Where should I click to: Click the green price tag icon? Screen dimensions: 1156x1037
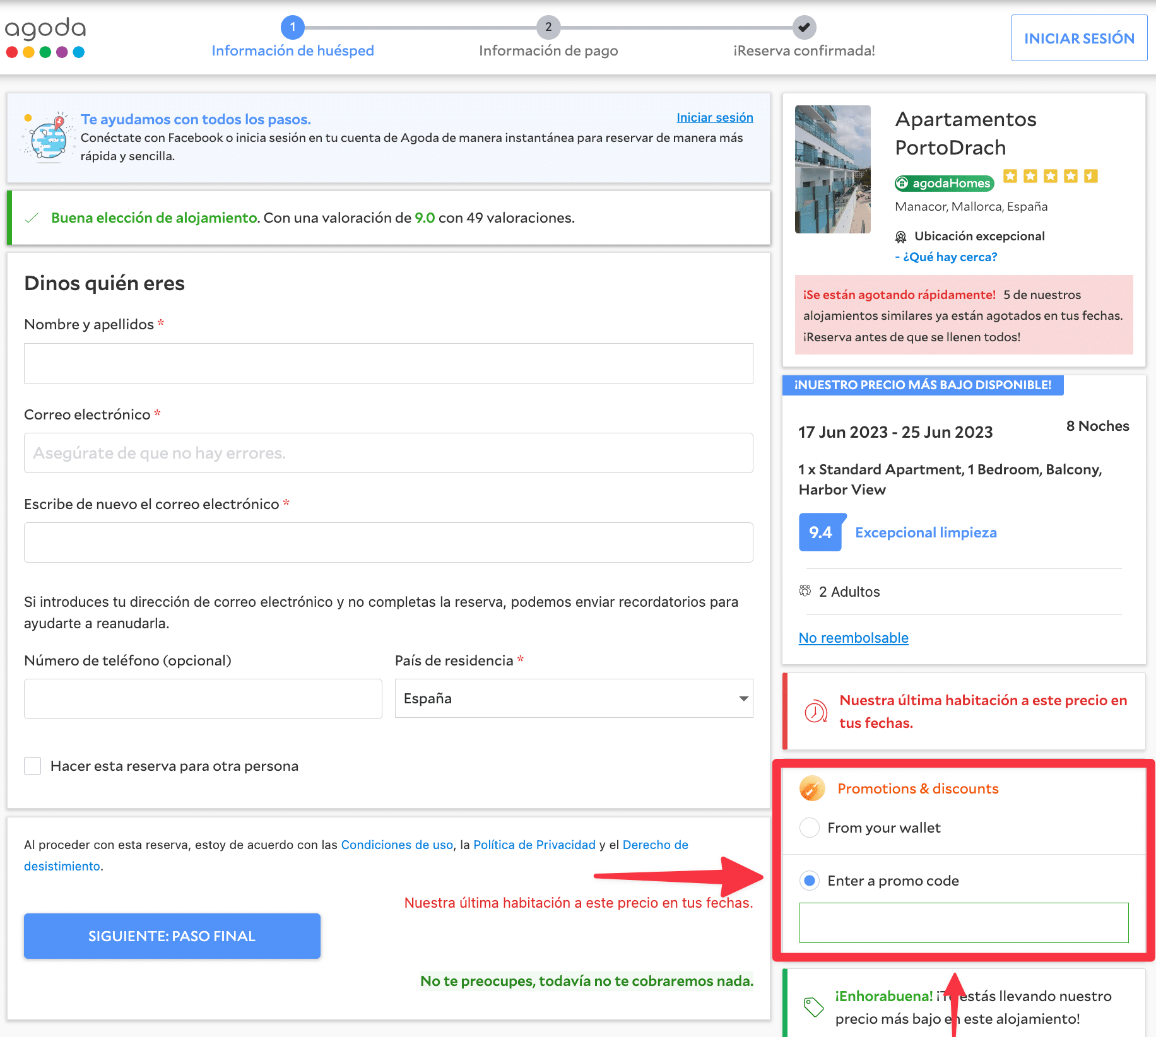[813, 1007]
